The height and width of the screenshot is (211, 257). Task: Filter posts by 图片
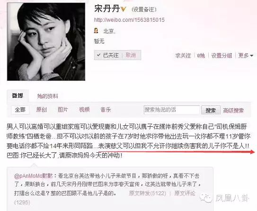63,109
